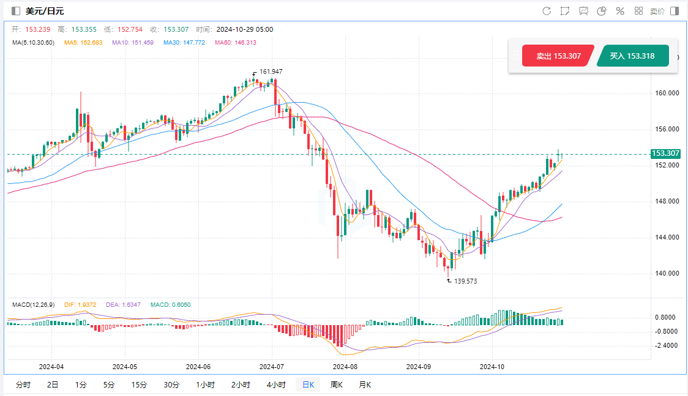Switch to the 15分 timeframe
Viewport: 688px width, 396px height.
click(139, 384)
